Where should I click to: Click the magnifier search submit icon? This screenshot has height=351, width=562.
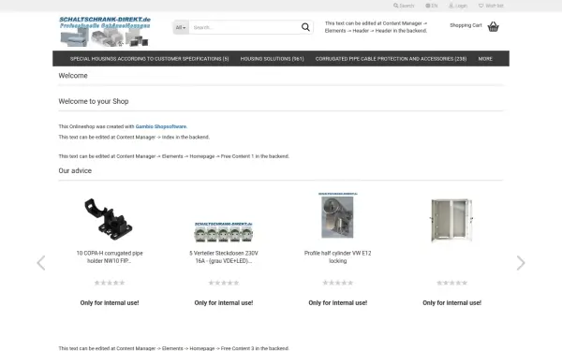[x=305, y=27]
